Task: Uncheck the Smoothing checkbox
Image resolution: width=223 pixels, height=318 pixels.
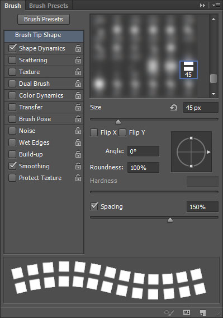Action: coord(12,166)
